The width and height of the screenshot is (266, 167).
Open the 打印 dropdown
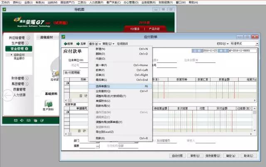coord(223,44)
